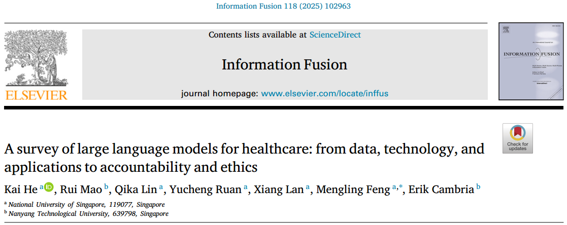Visit the www.elsevier.com/locate/inffus journal homepage link

(x=324, y=93)
